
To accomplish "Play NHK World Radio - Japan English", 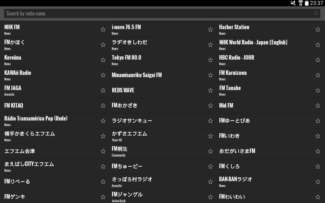I will pos(253,45).
